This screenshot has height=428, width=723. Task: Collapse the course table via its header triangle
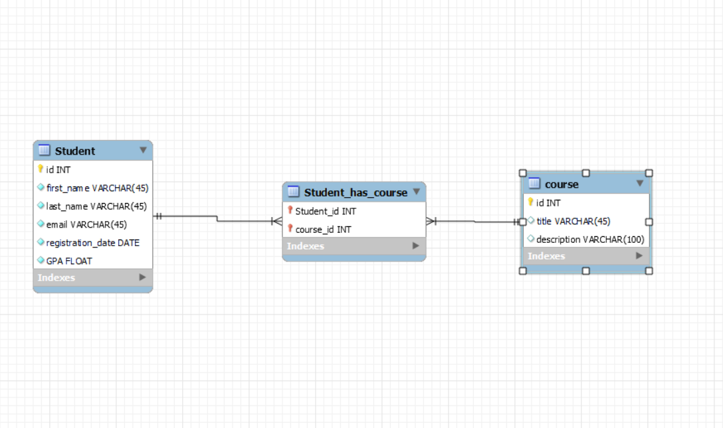(x=639, y=183)
